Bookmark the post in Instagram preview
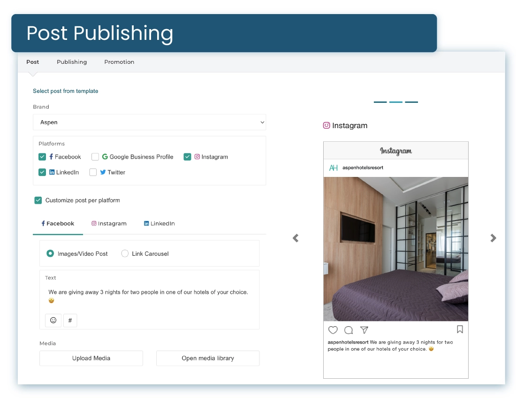This screenshot has width=516, height=413. 460,329
